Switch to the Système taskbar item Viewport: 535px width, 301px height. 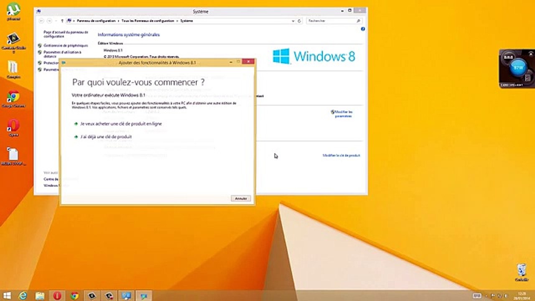coord(126,296)
